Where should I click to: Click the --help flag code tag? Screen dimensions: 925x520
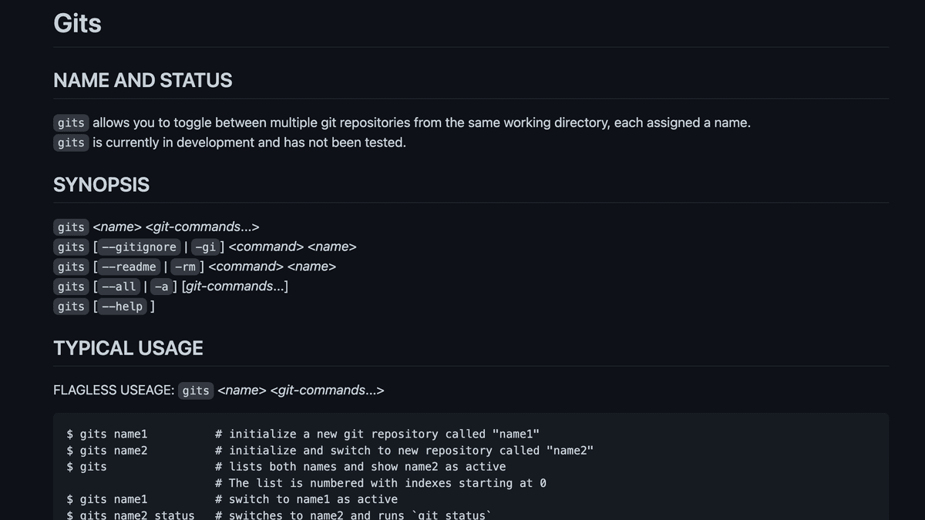click(122, 307)
